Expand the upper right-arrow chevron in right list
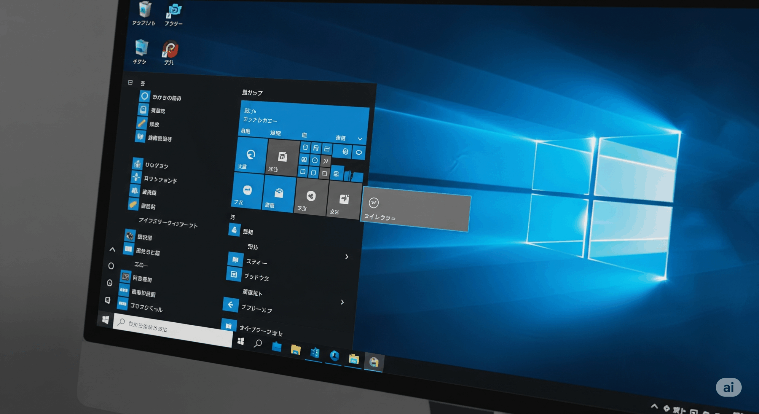Viewport: 759px width, 414px height. coord(347,257)
